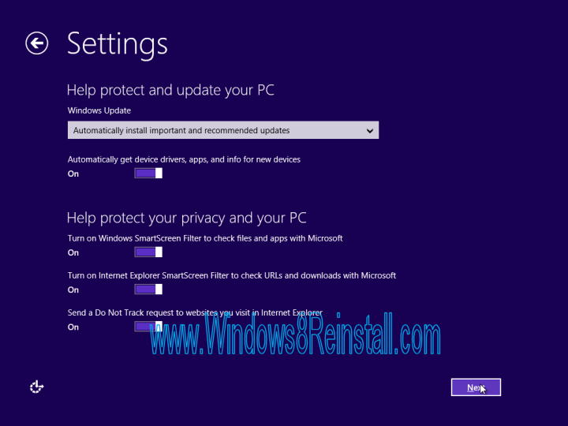The image size is (568, 426).
Task: Click the 'On' label under Windows SmartScreen Filter
Action: pos(73,253)
